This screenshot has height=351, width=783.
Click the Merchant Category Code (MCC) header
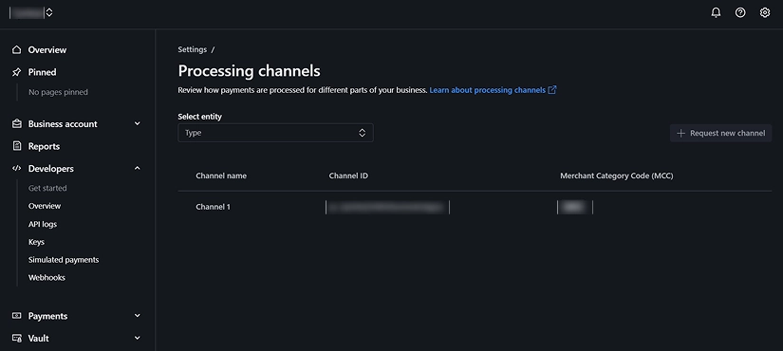(617, 175)
